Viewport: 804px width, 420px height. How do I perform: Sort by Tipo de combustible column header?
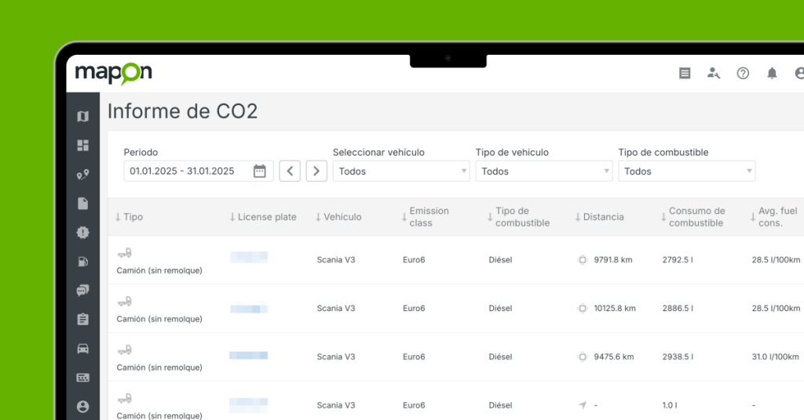pyautogui.click(x=518, y=217)
